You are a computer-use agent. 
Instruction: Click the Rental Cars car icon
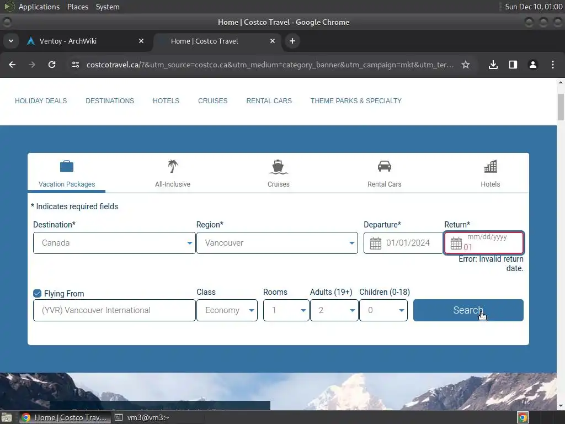384,166
